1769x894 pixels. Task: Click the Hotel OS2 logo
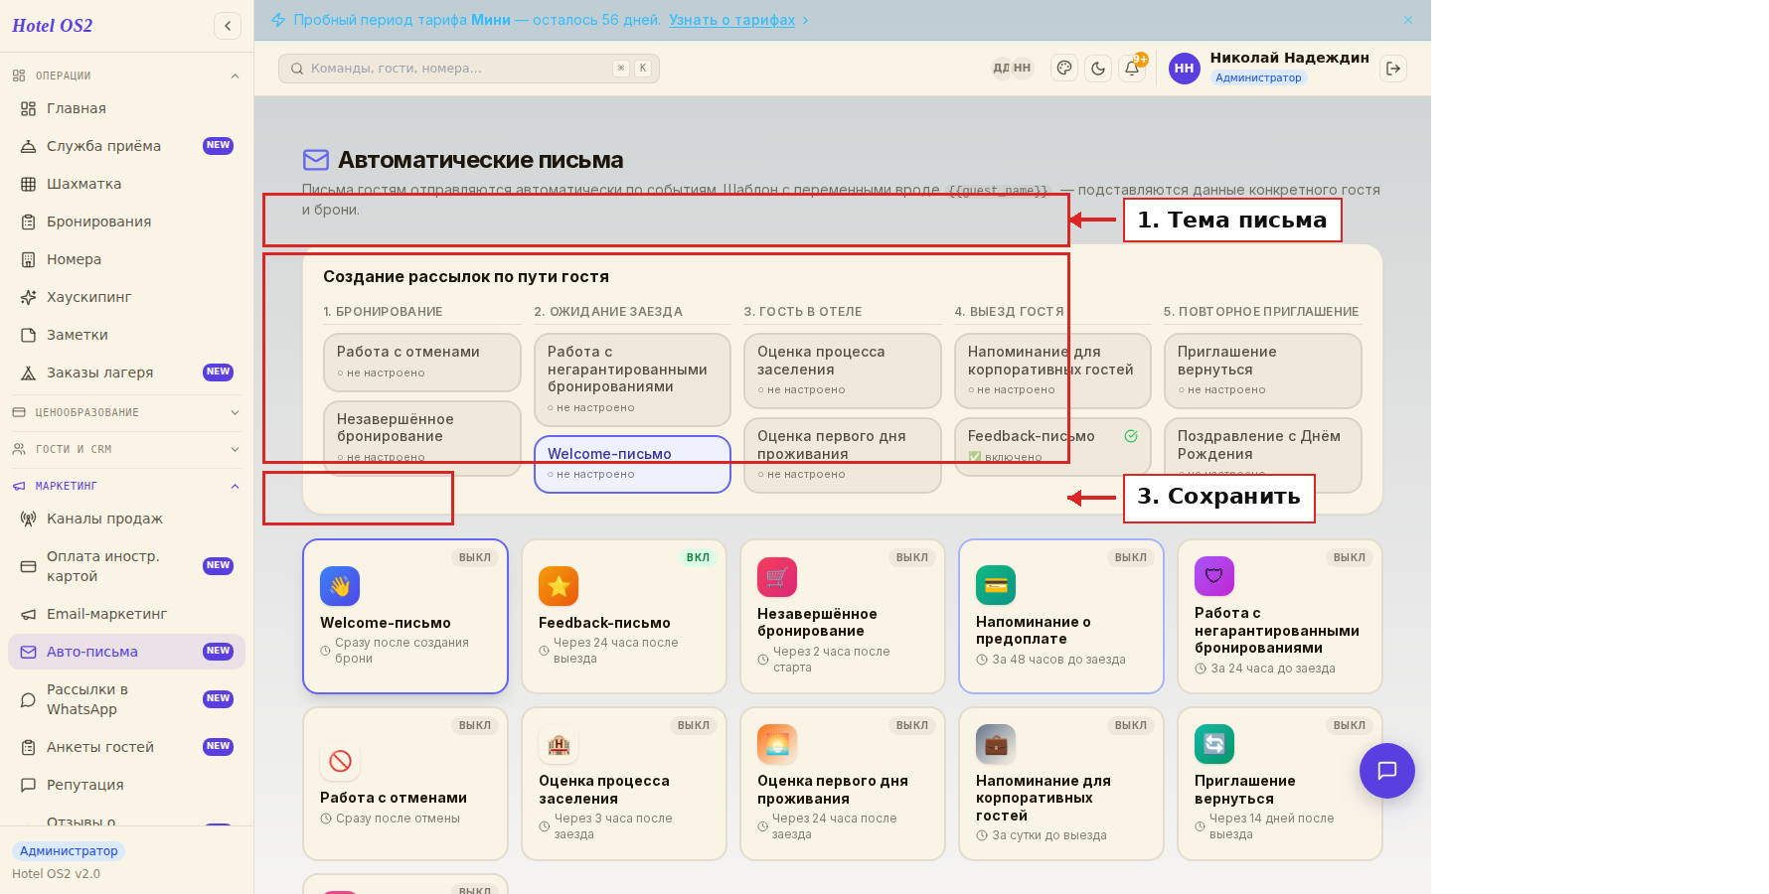(53, 26)
